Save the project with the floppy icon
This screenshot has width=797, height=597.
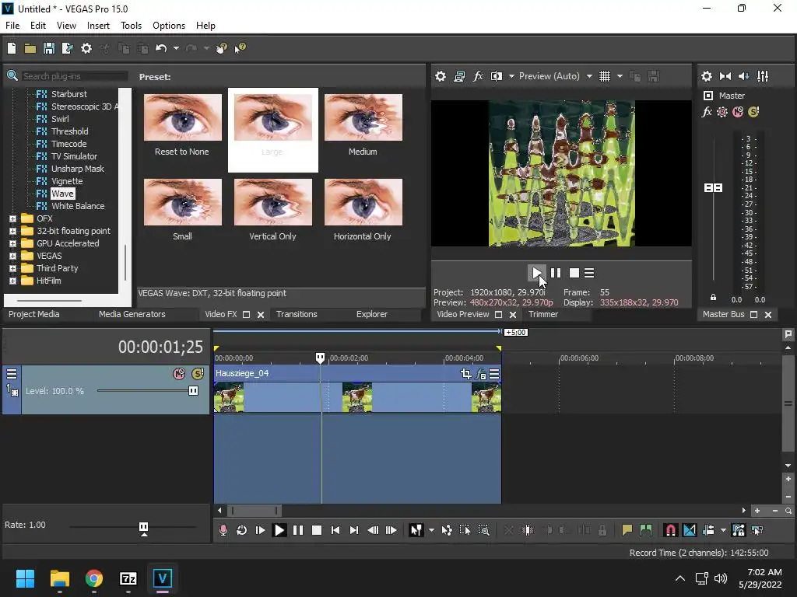(49, 48)
